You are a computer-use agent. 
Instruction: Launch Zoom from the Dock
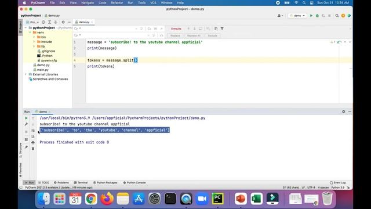[x=202, y=199]
